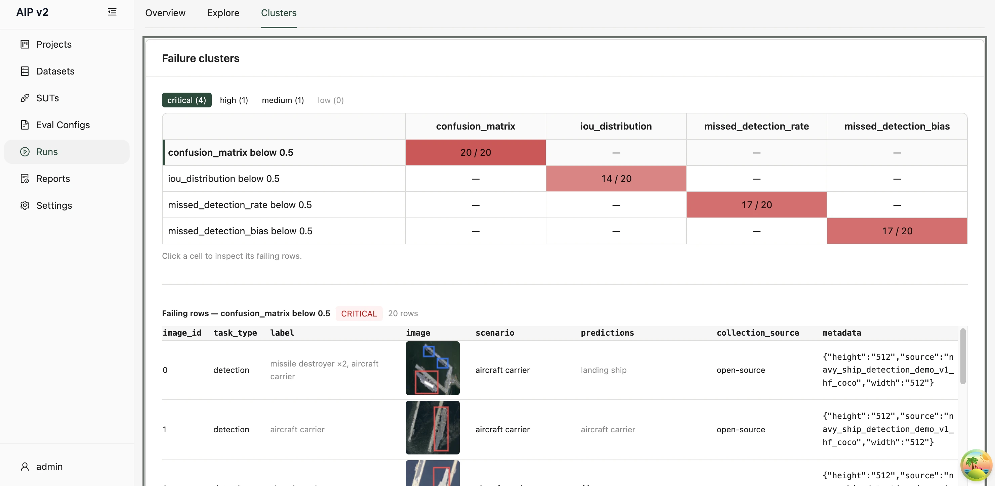Click the Reports sidebar icon

click(x=25, y=179)
